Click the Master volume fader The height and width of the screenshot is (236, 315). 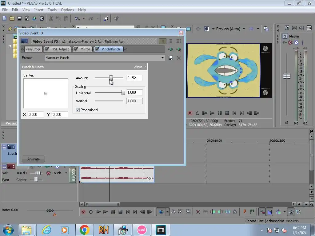pos(287,76)
